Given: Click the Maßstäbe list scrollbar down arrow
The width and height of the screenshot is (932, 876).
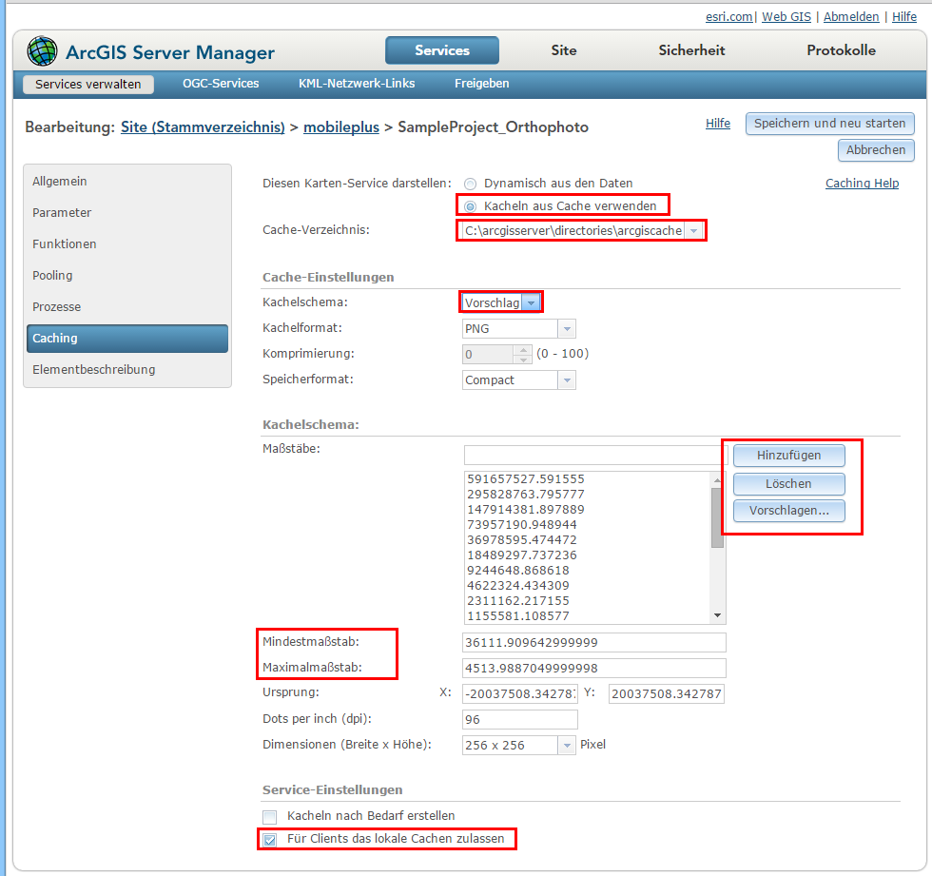Looking at the screenshot, I should [x=718, y=616].
